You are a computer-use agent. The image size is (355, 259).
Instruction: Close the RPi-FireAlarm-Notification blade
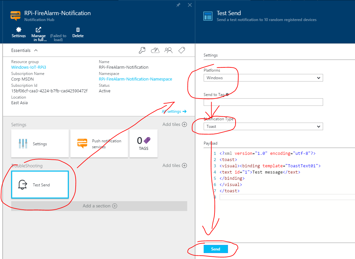tap(190, 5)
